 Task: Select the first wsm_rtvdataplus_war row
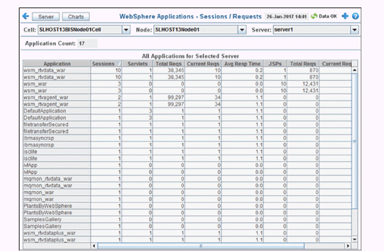(x=187, y=233)
